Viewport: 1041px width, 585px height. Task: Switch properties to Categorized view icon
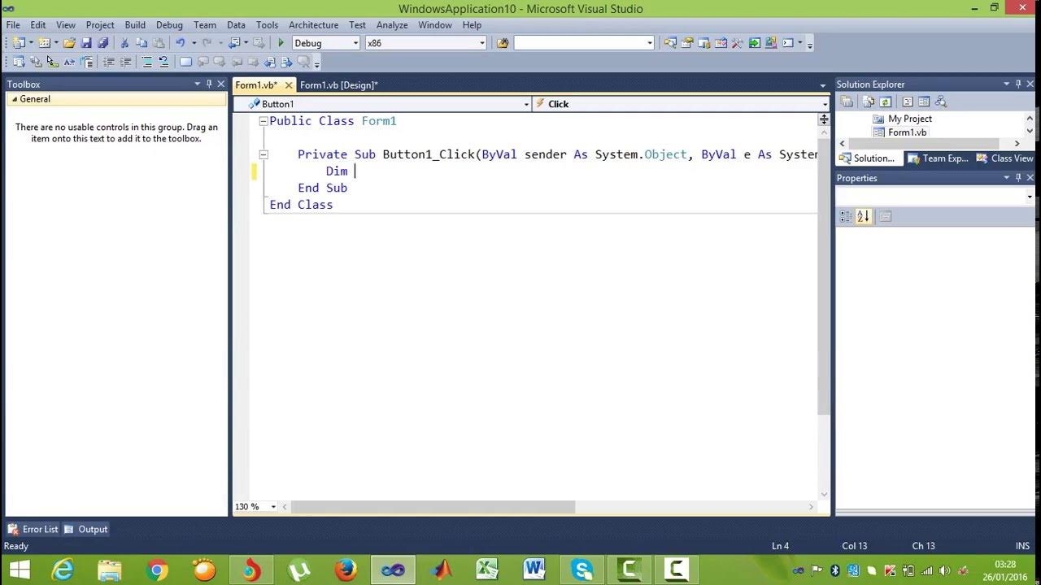tap(846, 216)
